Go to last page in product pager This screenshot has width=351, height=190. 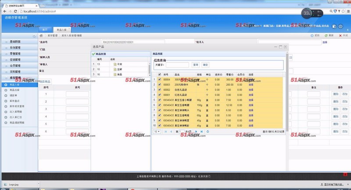pyautogui.click(x=202, y=131)
